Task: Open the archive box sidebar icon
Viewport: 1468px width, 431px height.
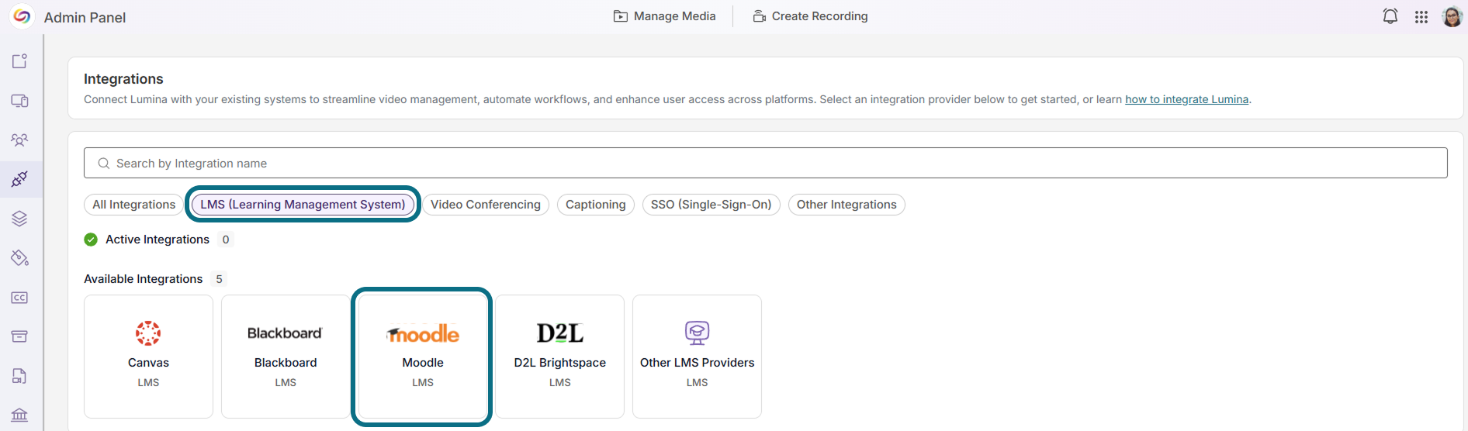Action: click(19, 336)
